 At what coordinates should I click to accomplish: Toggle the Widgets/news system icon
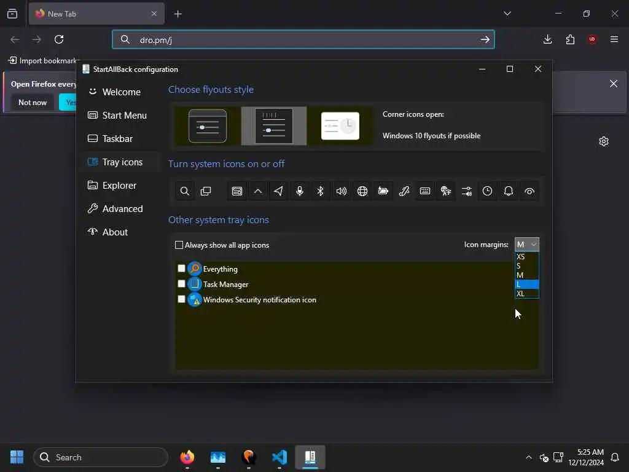[237, 191]
